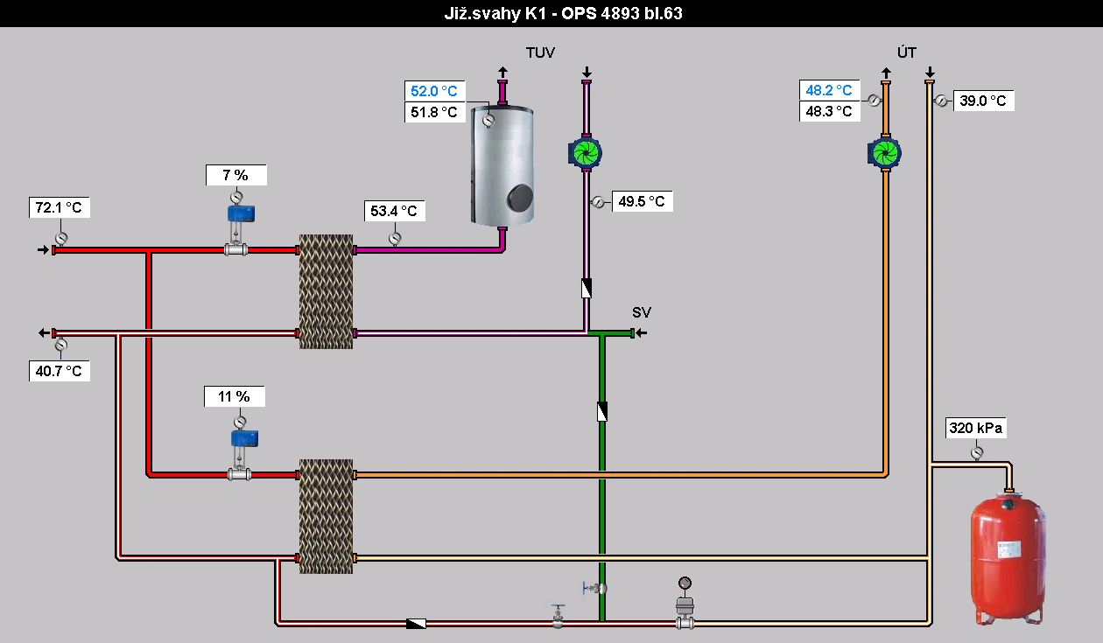Click the check valve on green SV pipe
1103x643 pixels.
click(602, 411)
